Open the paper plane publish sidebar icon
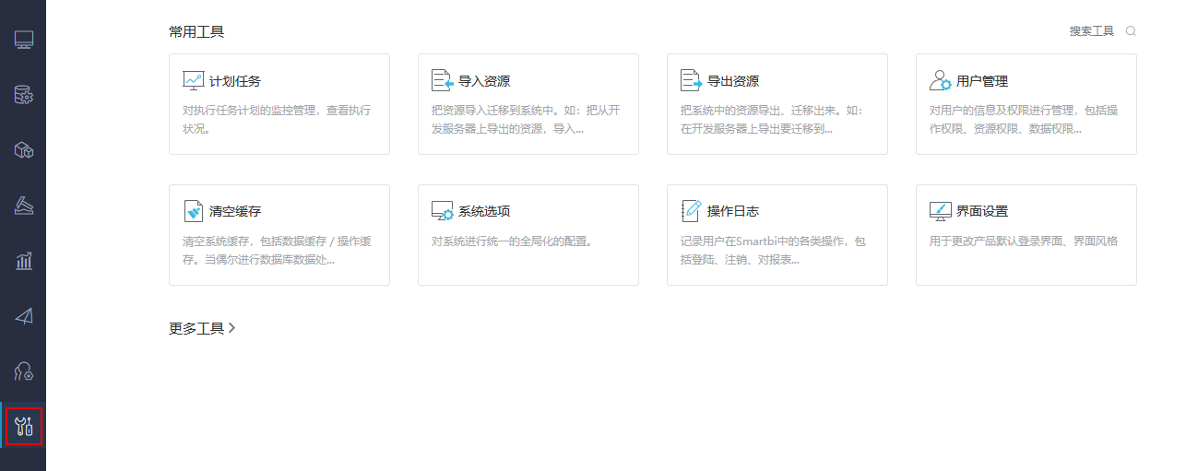Image resolution: width=1186 pixels, height=471 pixels. pyautogui.click(x=24, y=316)
